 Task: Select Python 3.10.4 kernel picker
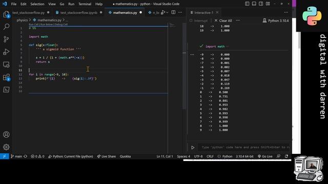(x=276, y=20)
